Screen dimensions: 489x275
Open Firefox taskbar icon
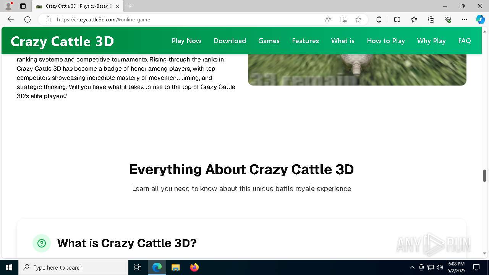click(194, 267)
